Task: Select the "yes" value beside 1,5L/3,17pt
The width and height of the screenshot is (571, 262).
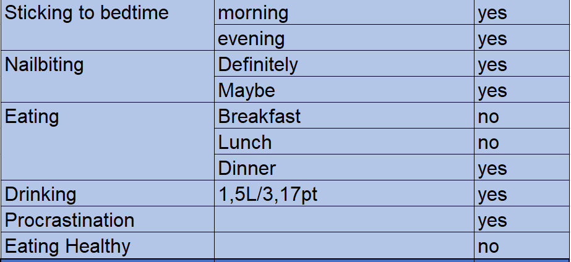Action: click(x=492, y=195)
